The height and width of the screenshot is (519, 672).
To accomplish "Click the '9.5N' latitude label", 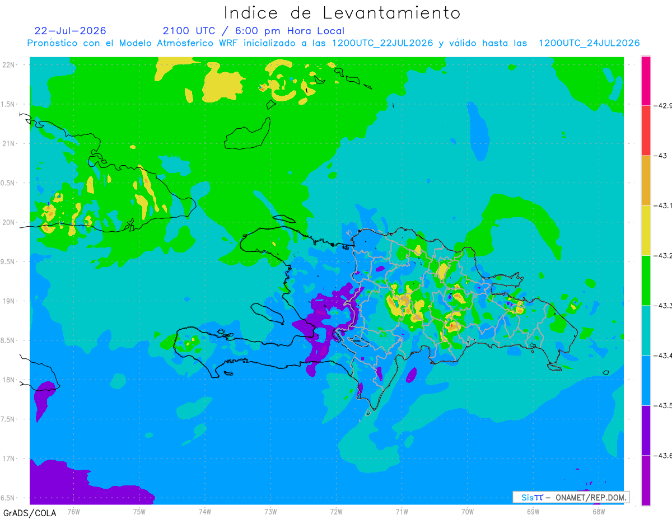I will 8,261.
